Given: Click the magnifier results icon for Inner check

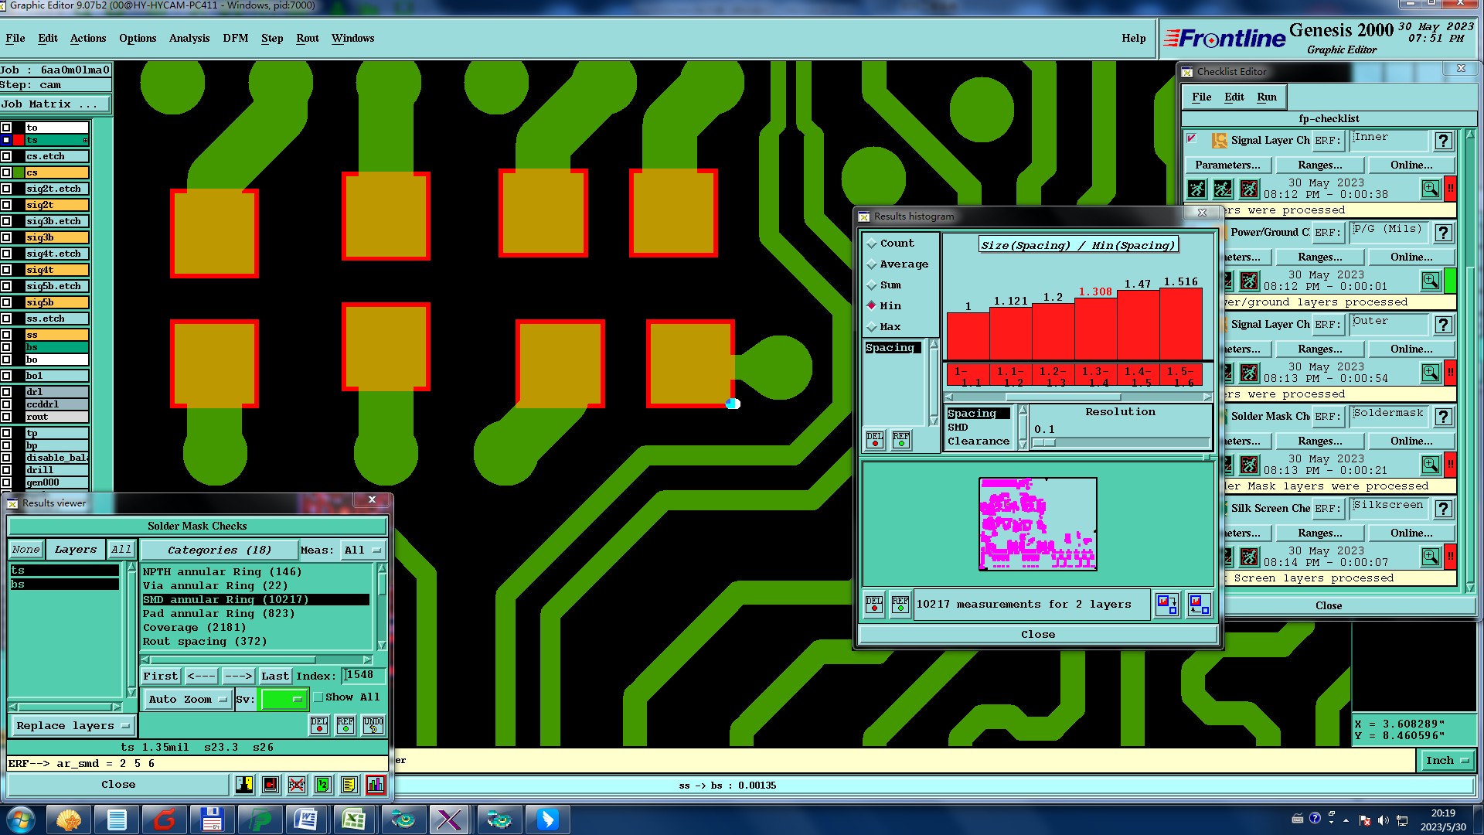Looking at the screenshot, I should point(1430,189).
